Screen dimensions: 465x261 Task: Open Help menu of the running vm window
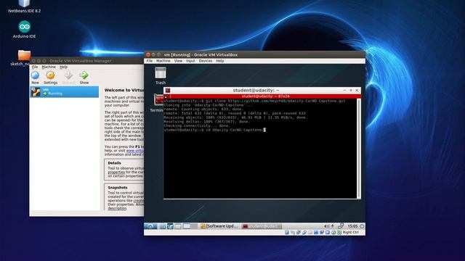click(x=219, y=61)
